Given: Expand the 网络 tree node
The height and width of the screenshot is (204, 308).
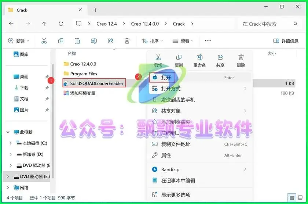Looking at the screenshot, I should [8, 187].
